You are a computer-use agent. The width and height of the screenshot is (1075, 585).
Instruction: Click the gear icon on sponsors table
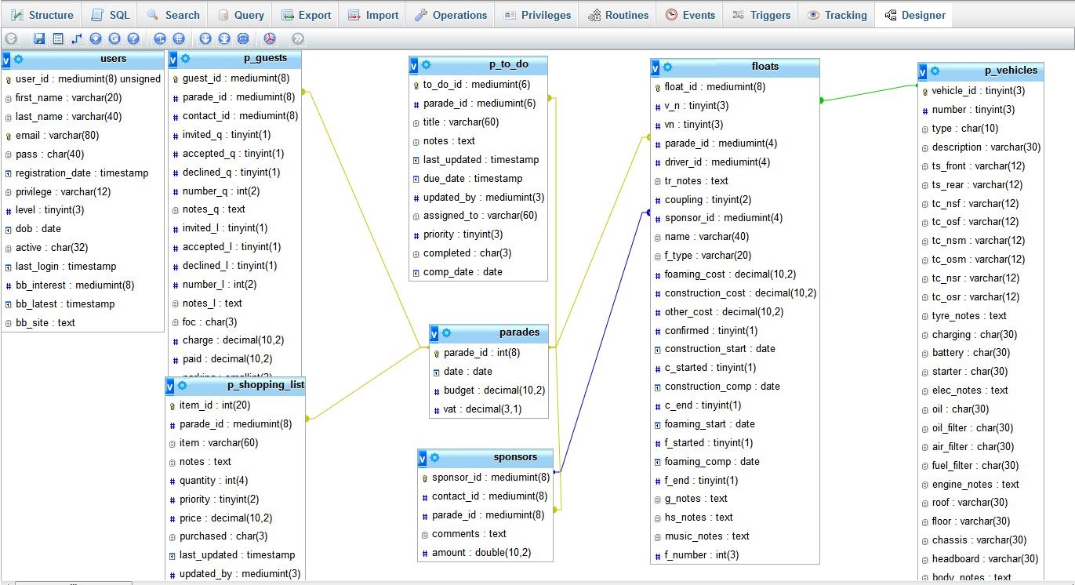pos(434,457)
